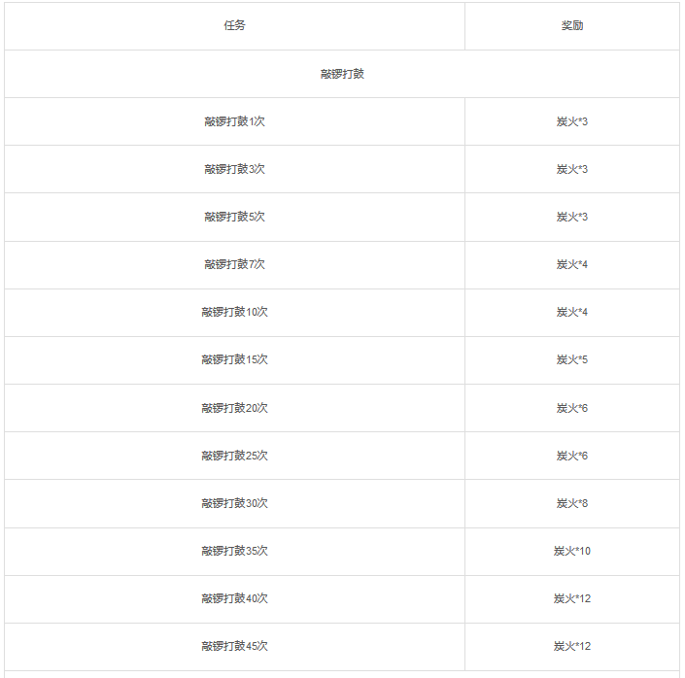Click the 敲锣打鼓40次 task cell

tap(234, 598)
